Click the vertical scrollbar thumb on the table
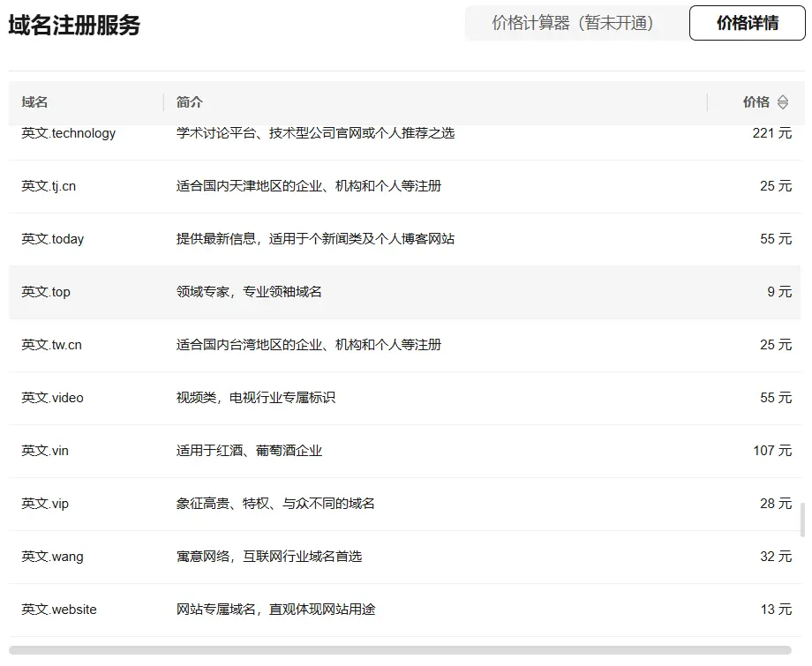Screen dimensions: 812x666 tap(802, 520)
